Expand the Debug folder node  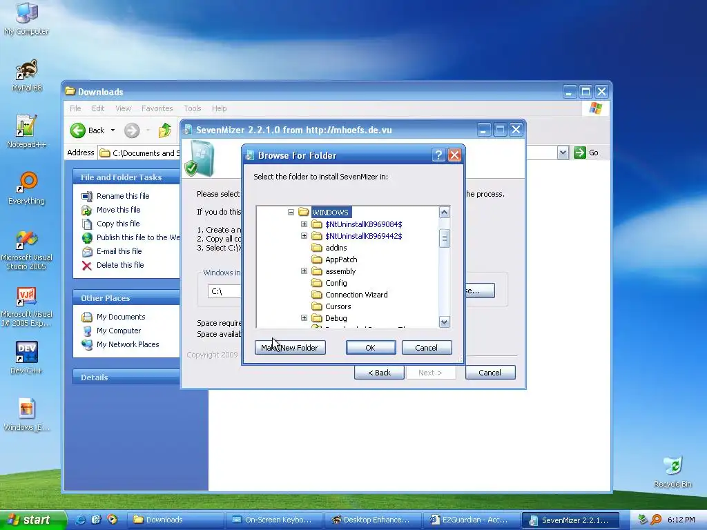(x=304, y=317)
